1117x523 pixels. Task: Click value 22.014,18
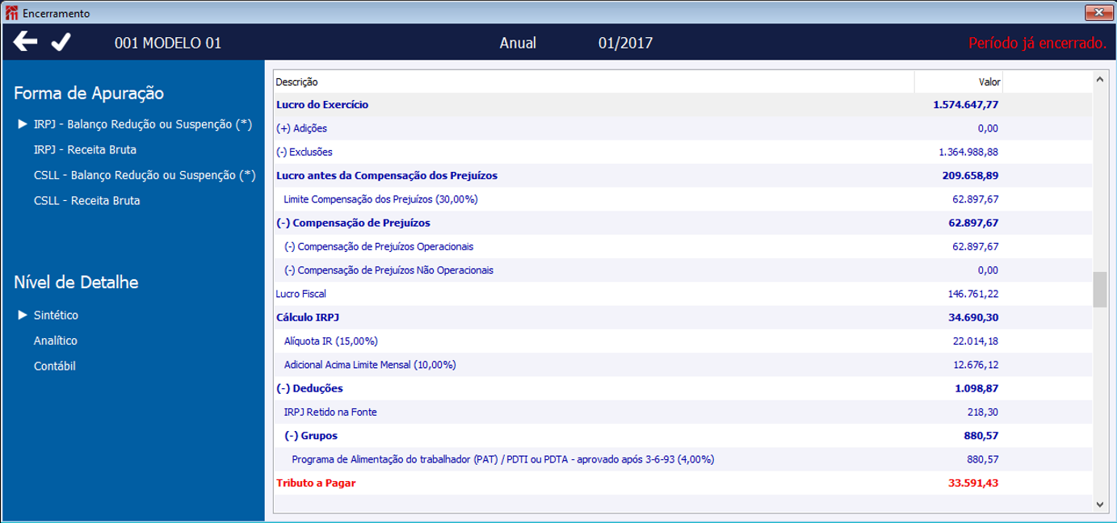click(976, 341)
